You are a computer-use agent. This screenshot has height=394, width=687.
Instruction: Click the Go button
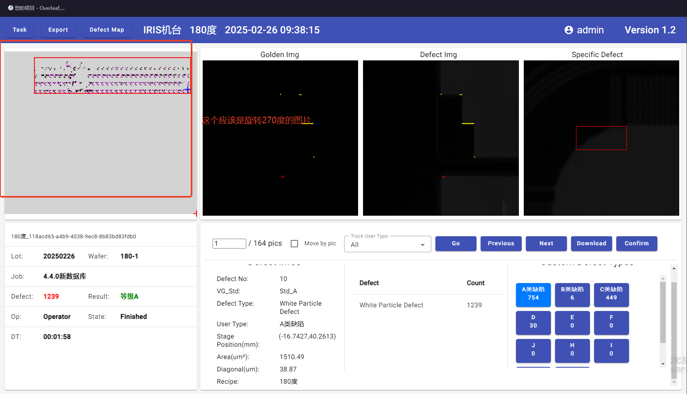456,243
